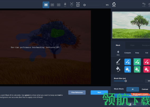Screen dimensions: 150x107
Task: Select the green Keep brush
Action: 137,62
